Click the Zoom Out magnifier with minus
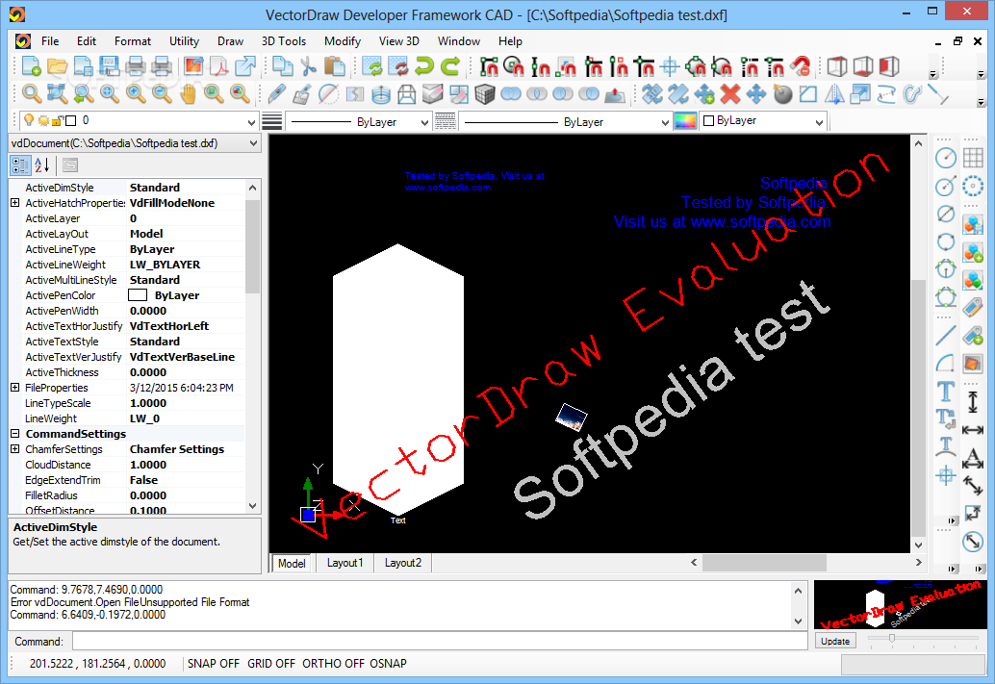The height and width of the screenshot is (684, 995). (x=162, y=94)
